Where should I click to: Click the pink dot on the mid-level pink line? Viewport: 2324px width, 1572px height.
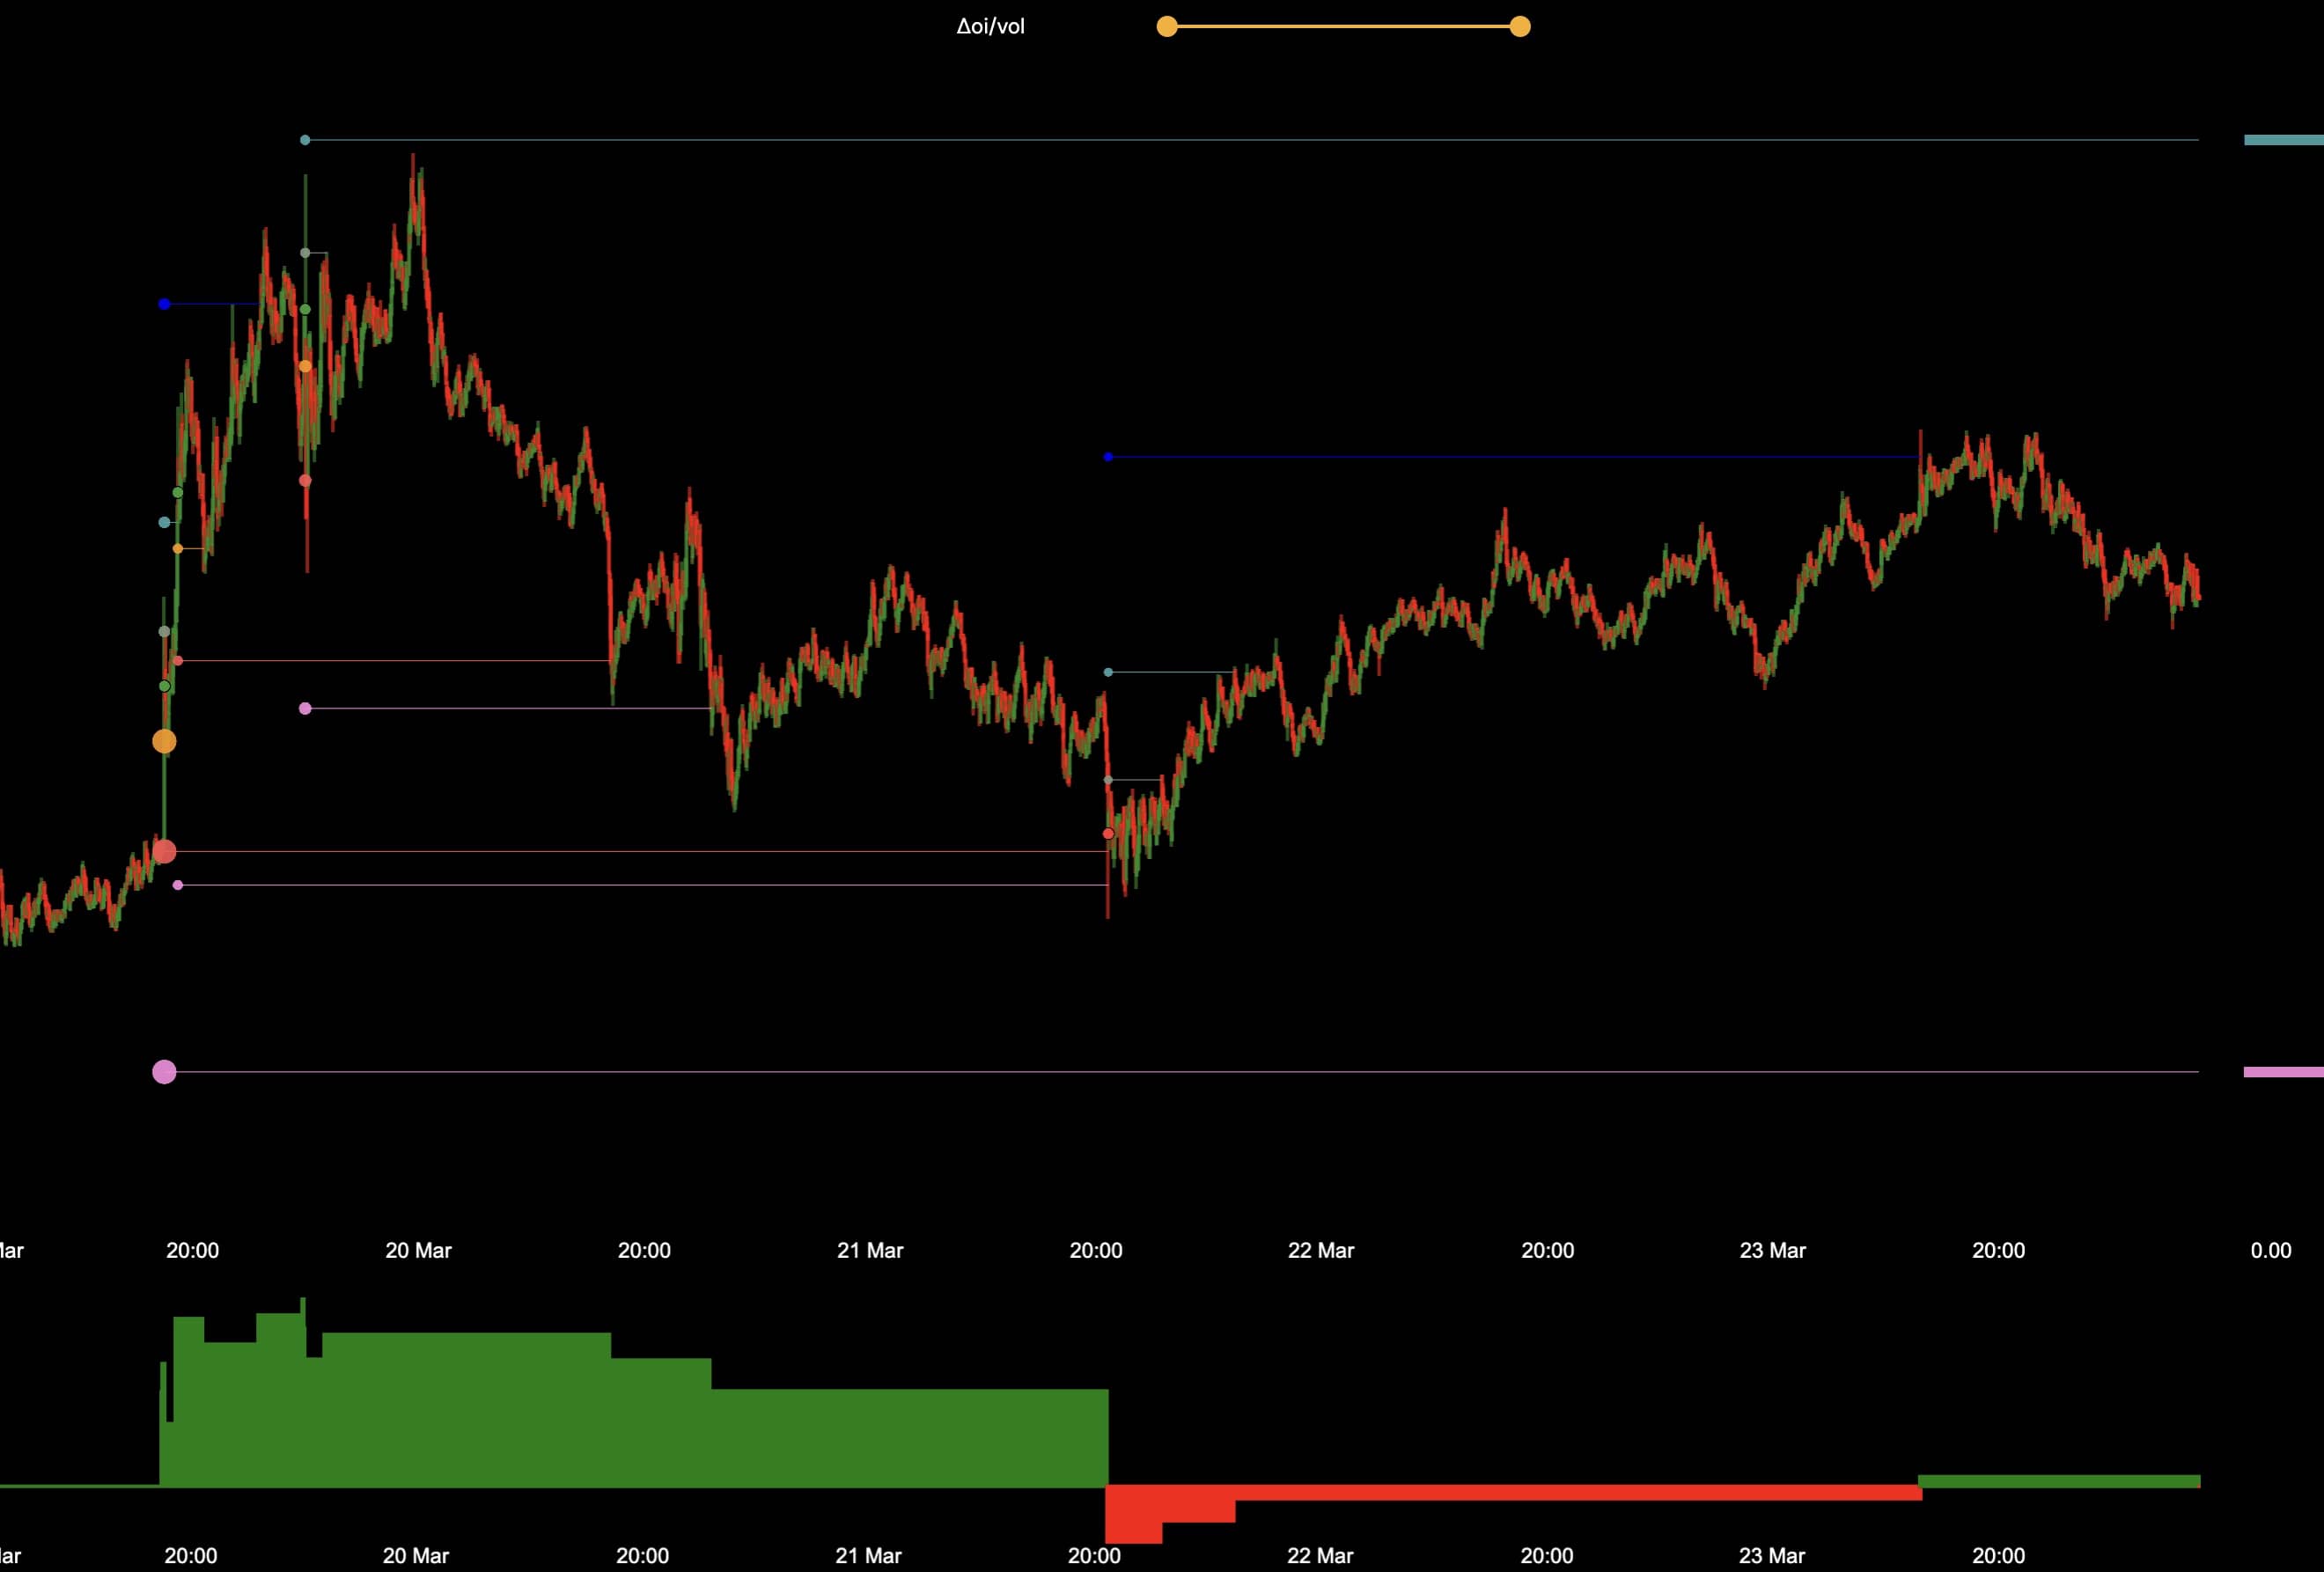305,708
